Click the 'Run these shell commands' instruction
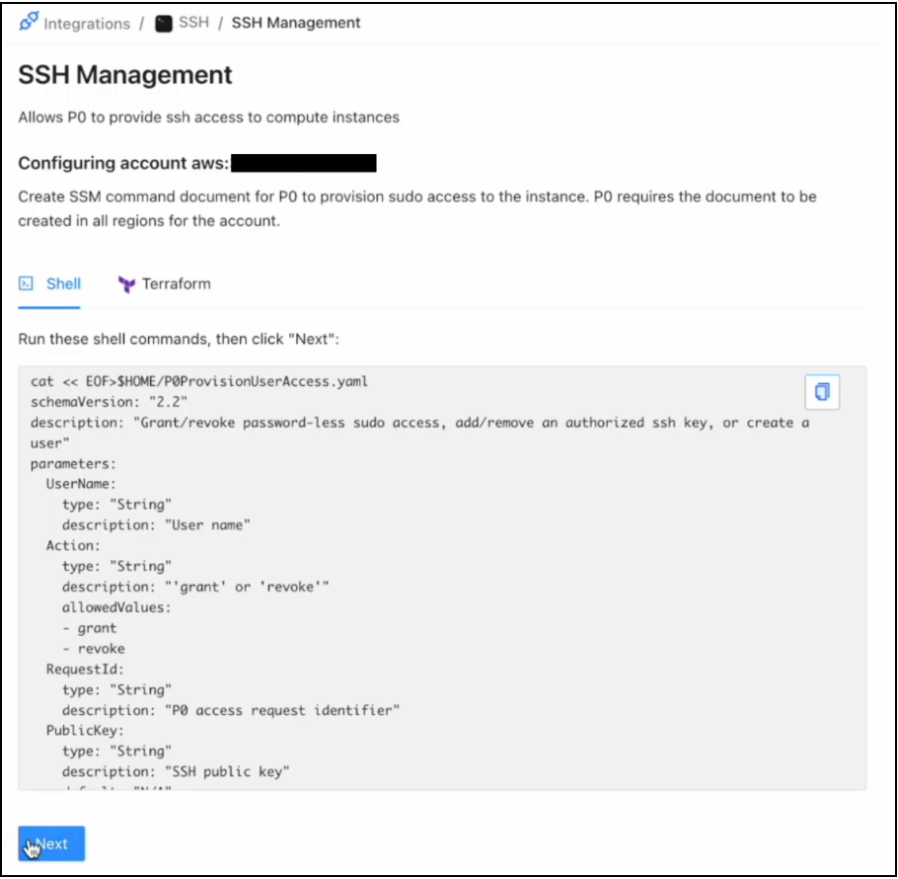Image resolution: width=898 pixels, height=879 pixels. pyautogui.click(x=179, y=339)
